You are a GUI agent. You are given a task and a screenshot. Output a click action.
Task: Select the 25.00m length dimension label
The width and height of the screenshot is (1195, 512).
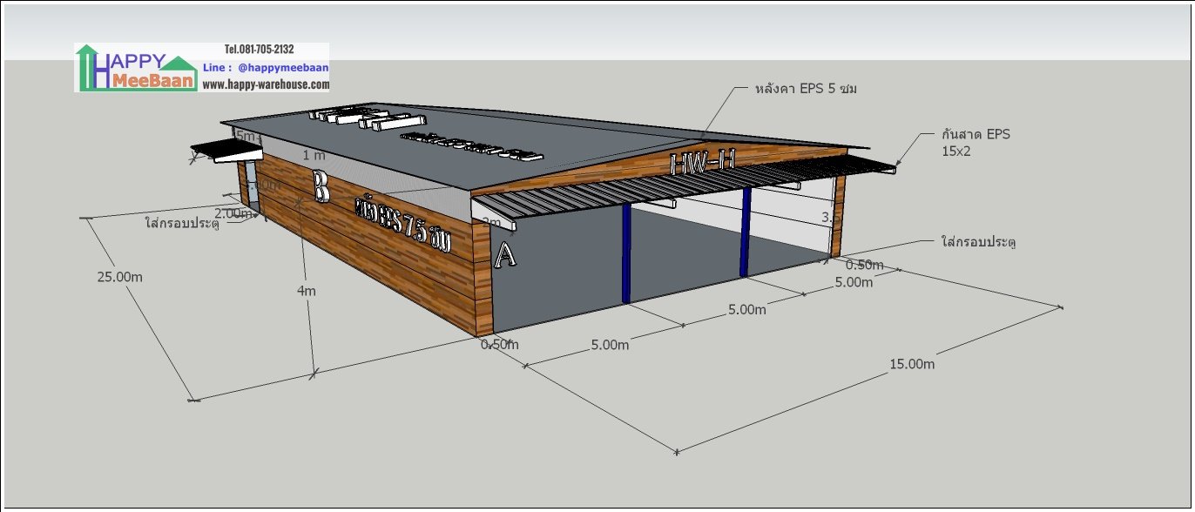(120, 276)
